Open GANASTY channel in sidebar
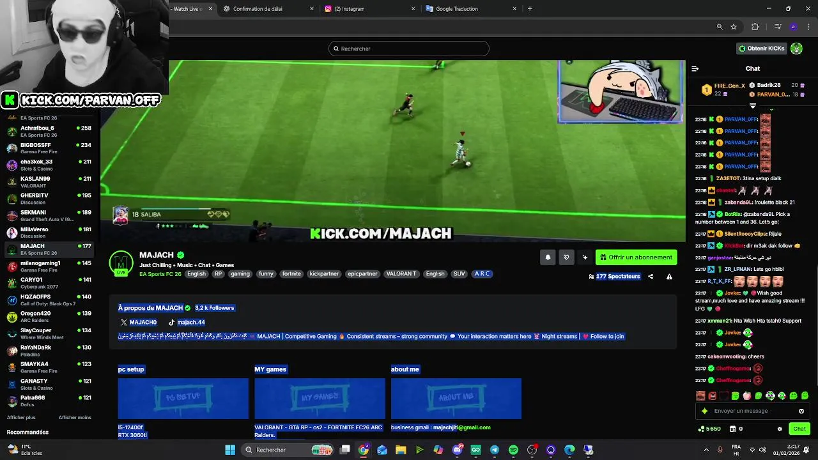 coord(49,385)
